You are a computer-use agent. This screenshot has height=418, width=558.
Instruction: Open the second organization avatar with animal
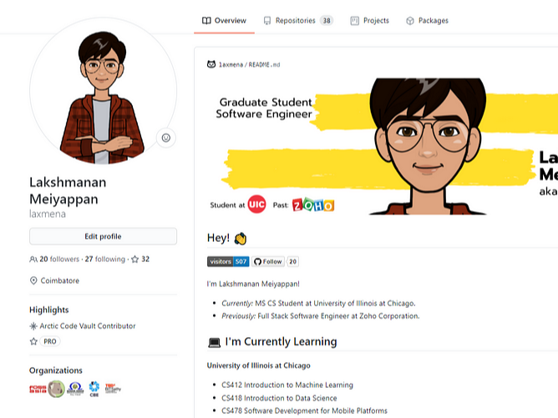pyautogui.click(x=56, y=388)
